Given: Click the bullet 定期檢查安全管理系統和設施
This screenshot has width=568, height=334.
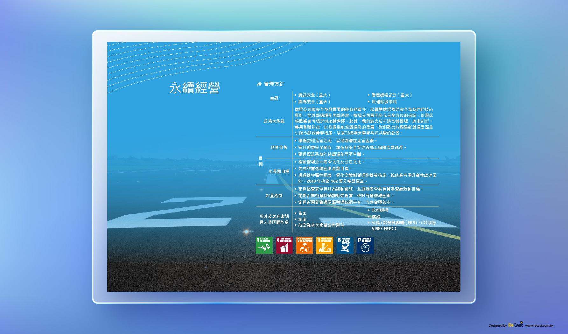Looking at the screenshot, I should [x=359, y=189].
